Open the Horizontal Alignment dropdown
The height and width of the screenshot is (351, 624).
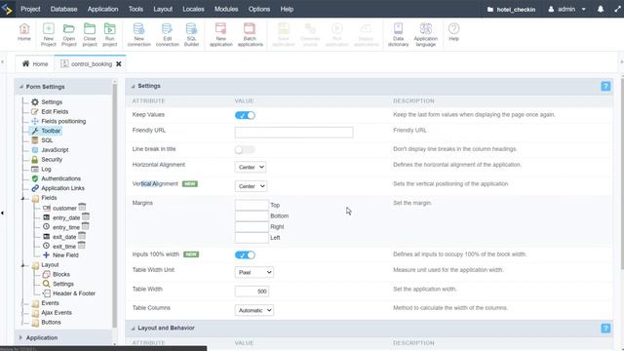point(251,167)
